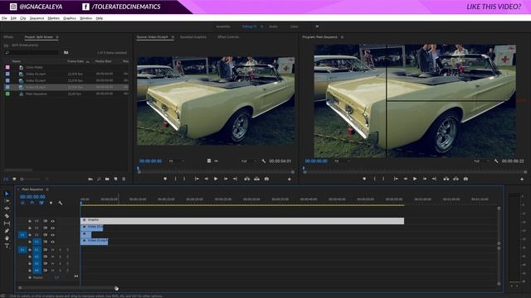531x298 pixels.
Task: Select the Track Select Forward tool
Action: (x=7, y=201)
